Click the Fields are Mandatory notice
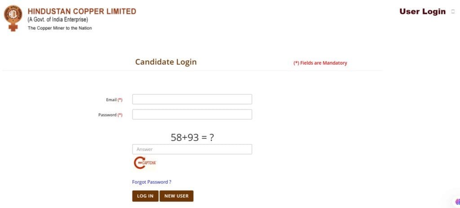This screenshot has width=460, height=208. click(x=320, y=63)
